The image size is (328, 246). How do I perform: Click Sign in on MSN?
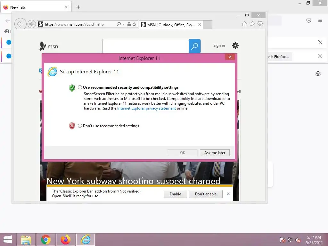tap(219, 45)
